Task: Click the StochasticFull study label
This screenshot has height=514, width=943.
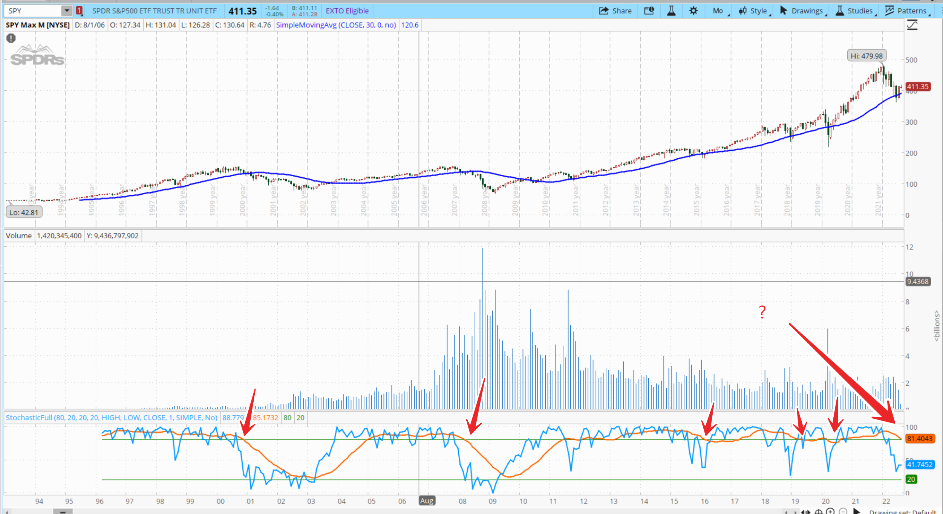Action: pyautogui.click(x=112, y=418)
